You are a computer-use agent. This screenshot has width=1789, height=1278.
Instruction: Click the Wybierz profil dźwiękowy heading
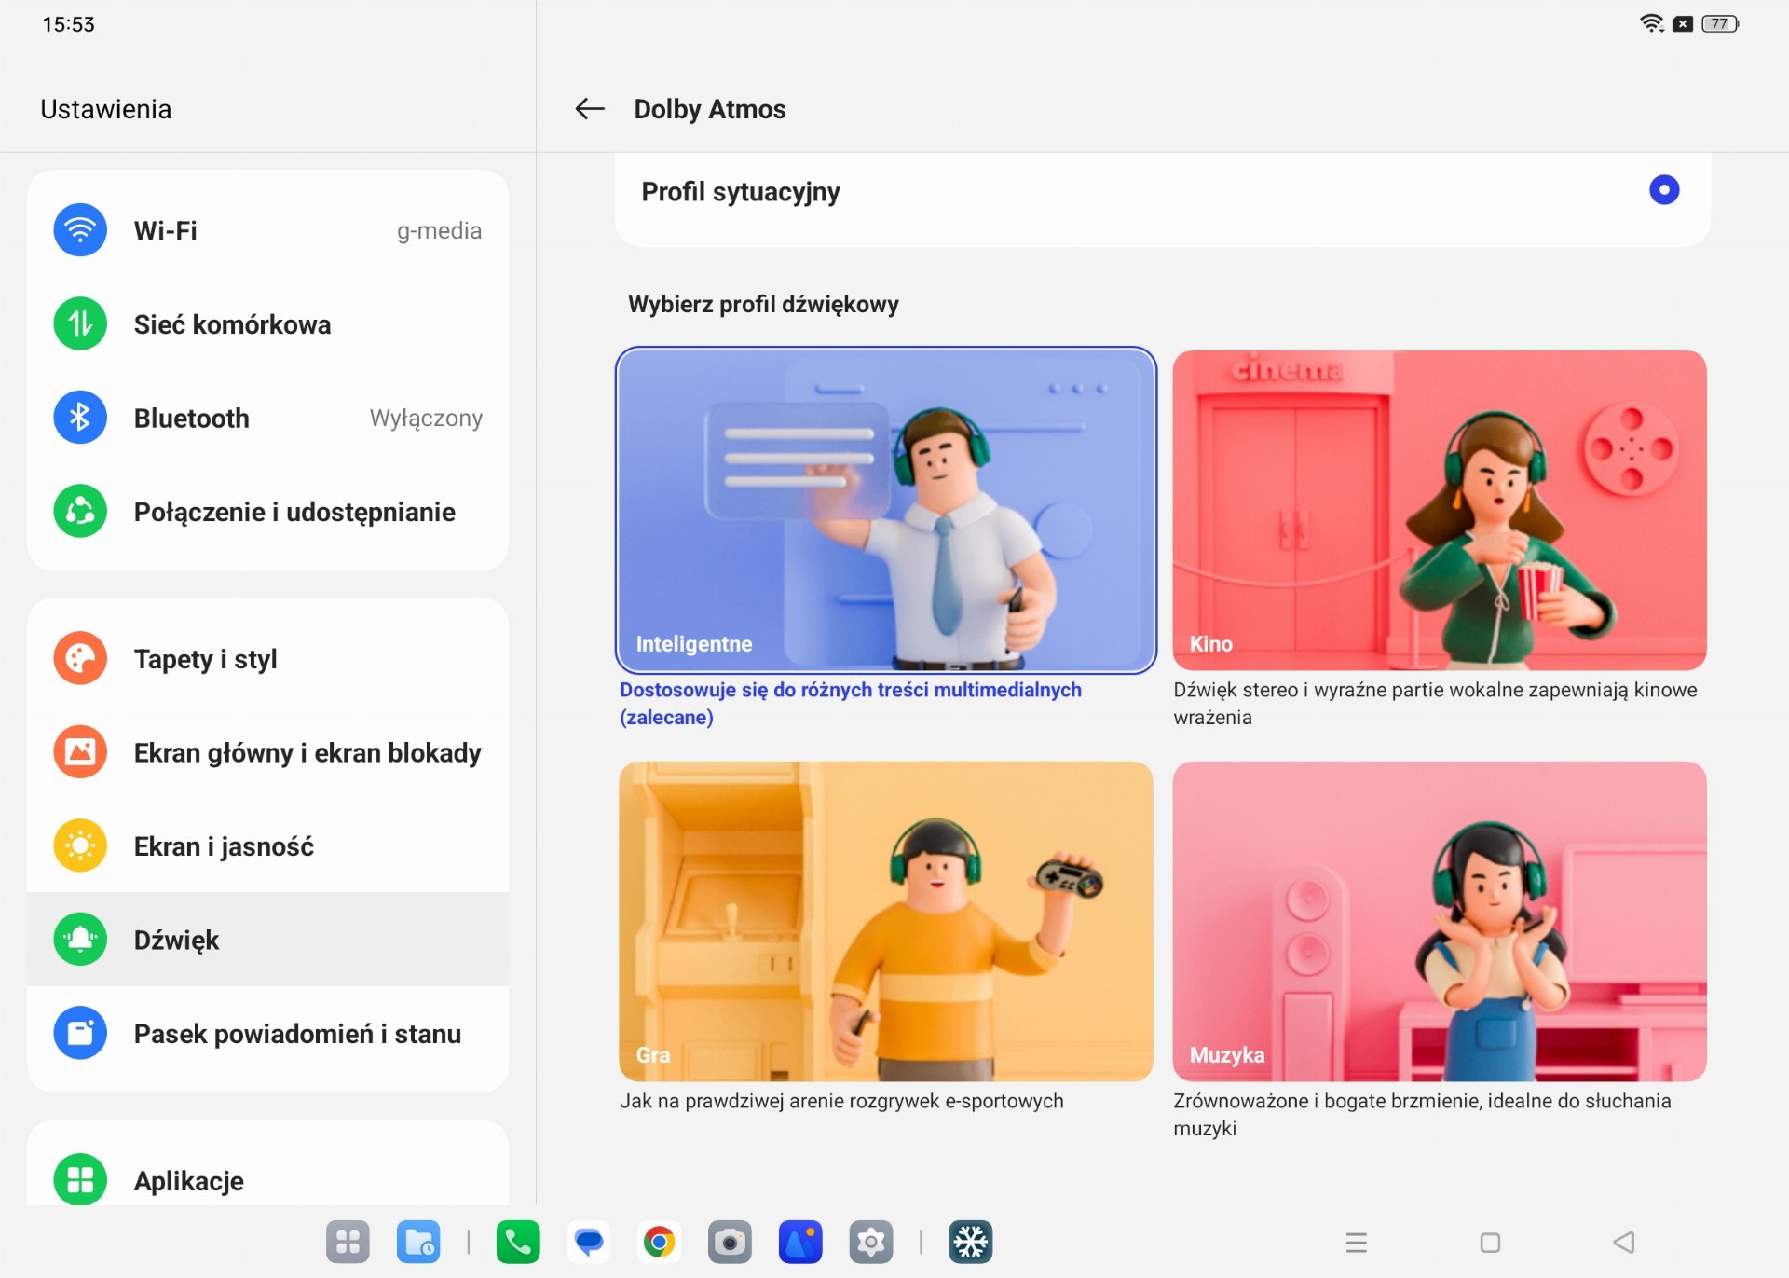pos(763,305)
